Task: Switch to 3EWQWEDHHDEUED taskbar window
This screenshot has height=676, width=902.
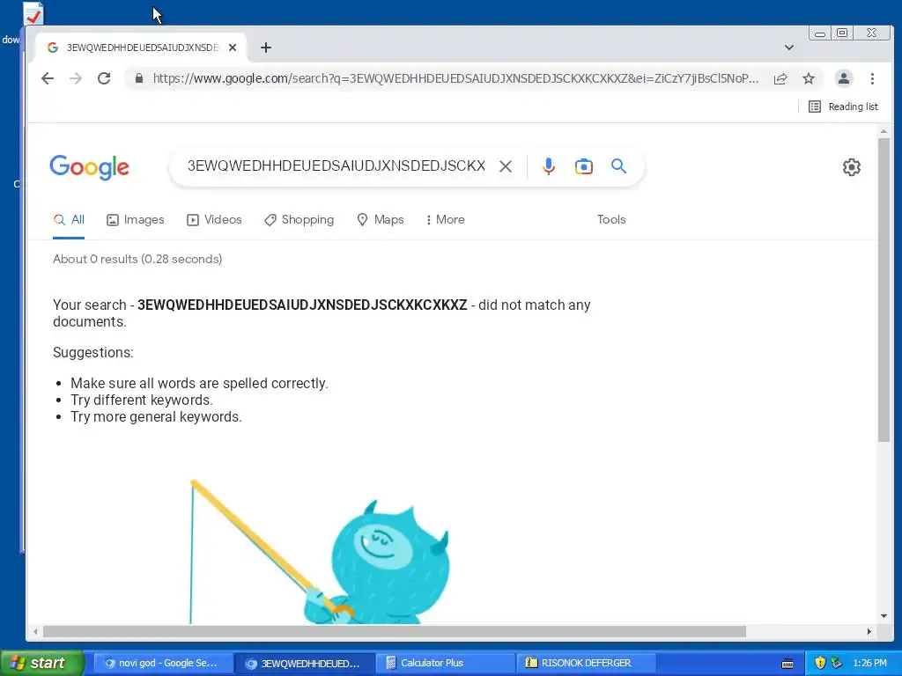Action: coord(305,663)
